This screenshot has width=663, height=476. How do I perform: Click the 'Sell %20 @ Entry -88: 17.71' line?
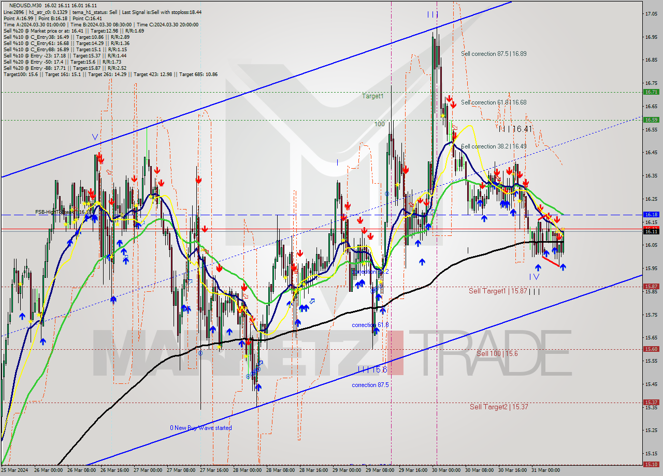65,68
